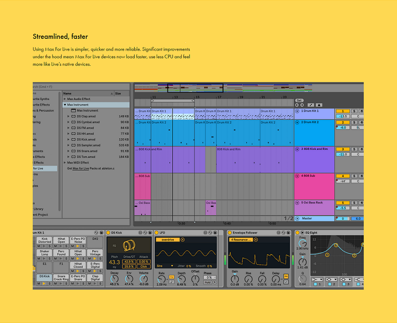
Task: Click the Drum Kit 1 rack save icon
Action: pyautogui.click(x=101, y=232)
